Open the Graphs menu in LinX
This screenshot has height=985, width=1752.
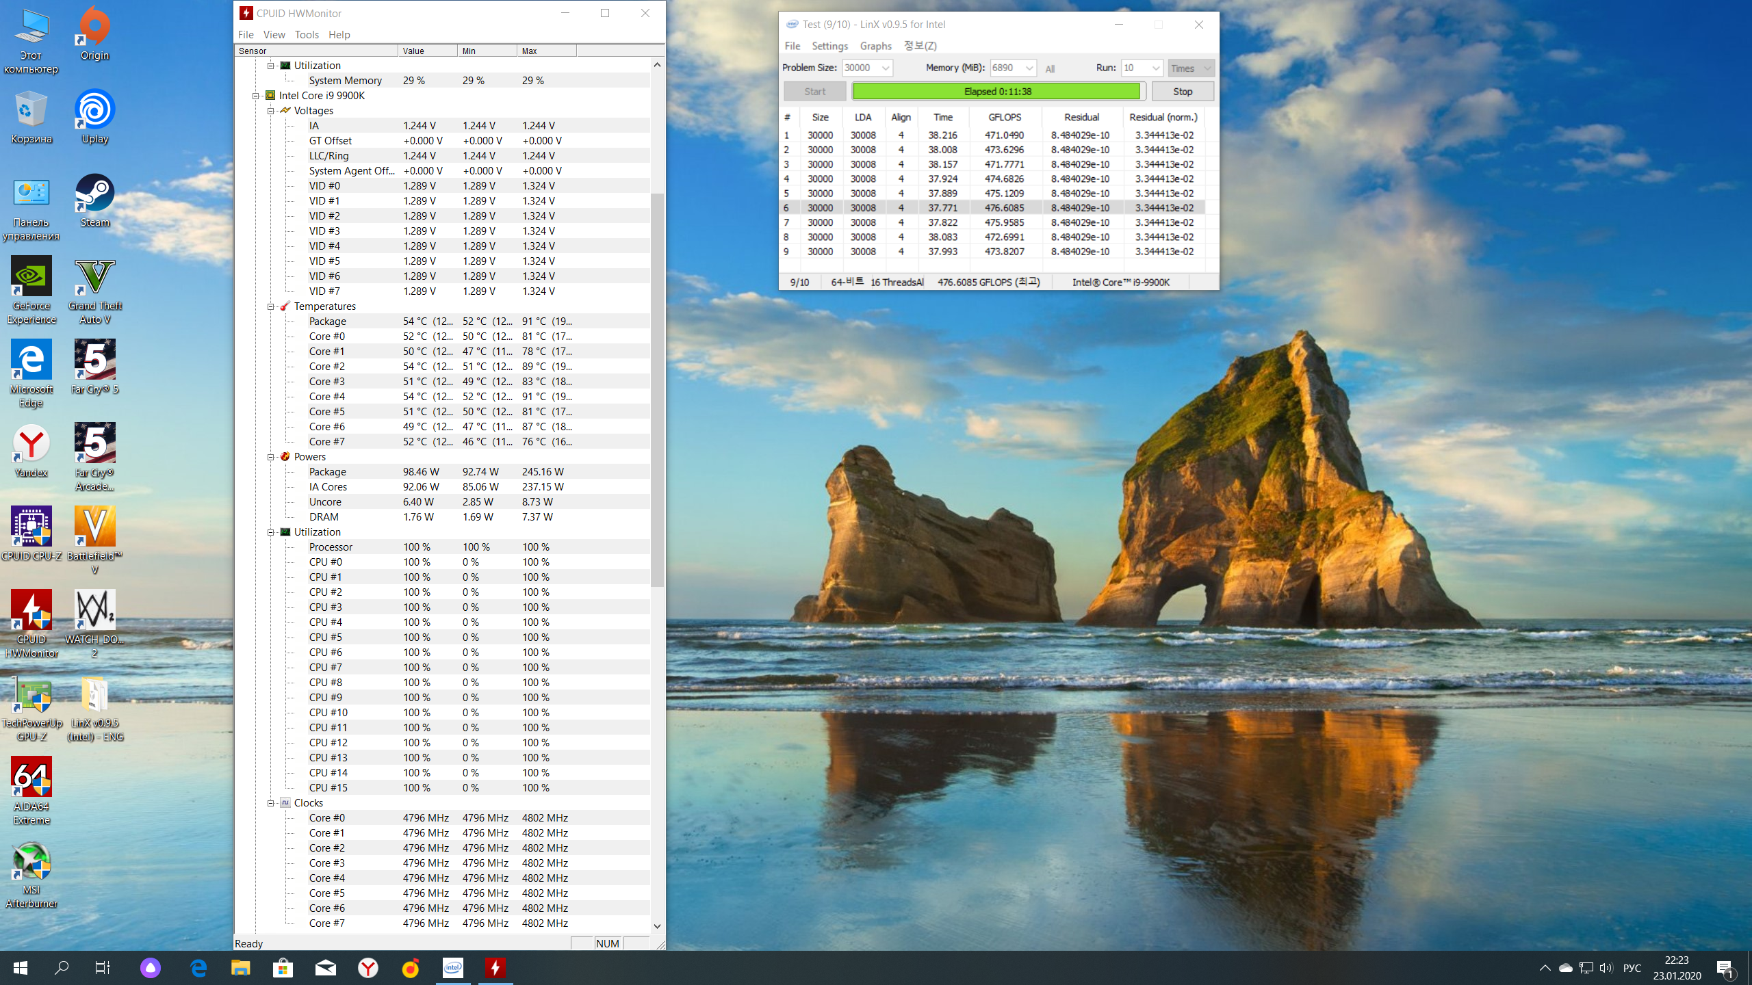(875, 46)
